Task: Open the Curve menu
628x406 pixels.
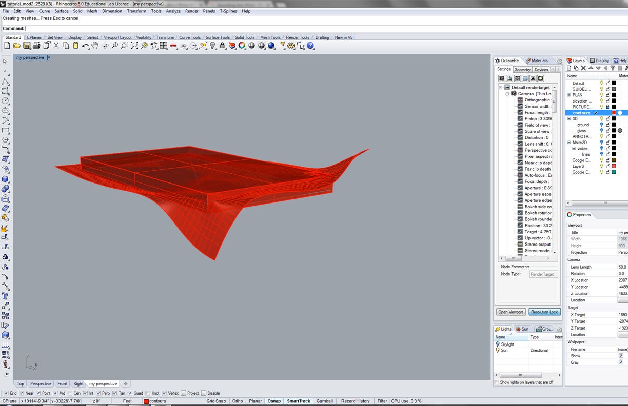Action: pyautogui.click(x=45, y=11)
